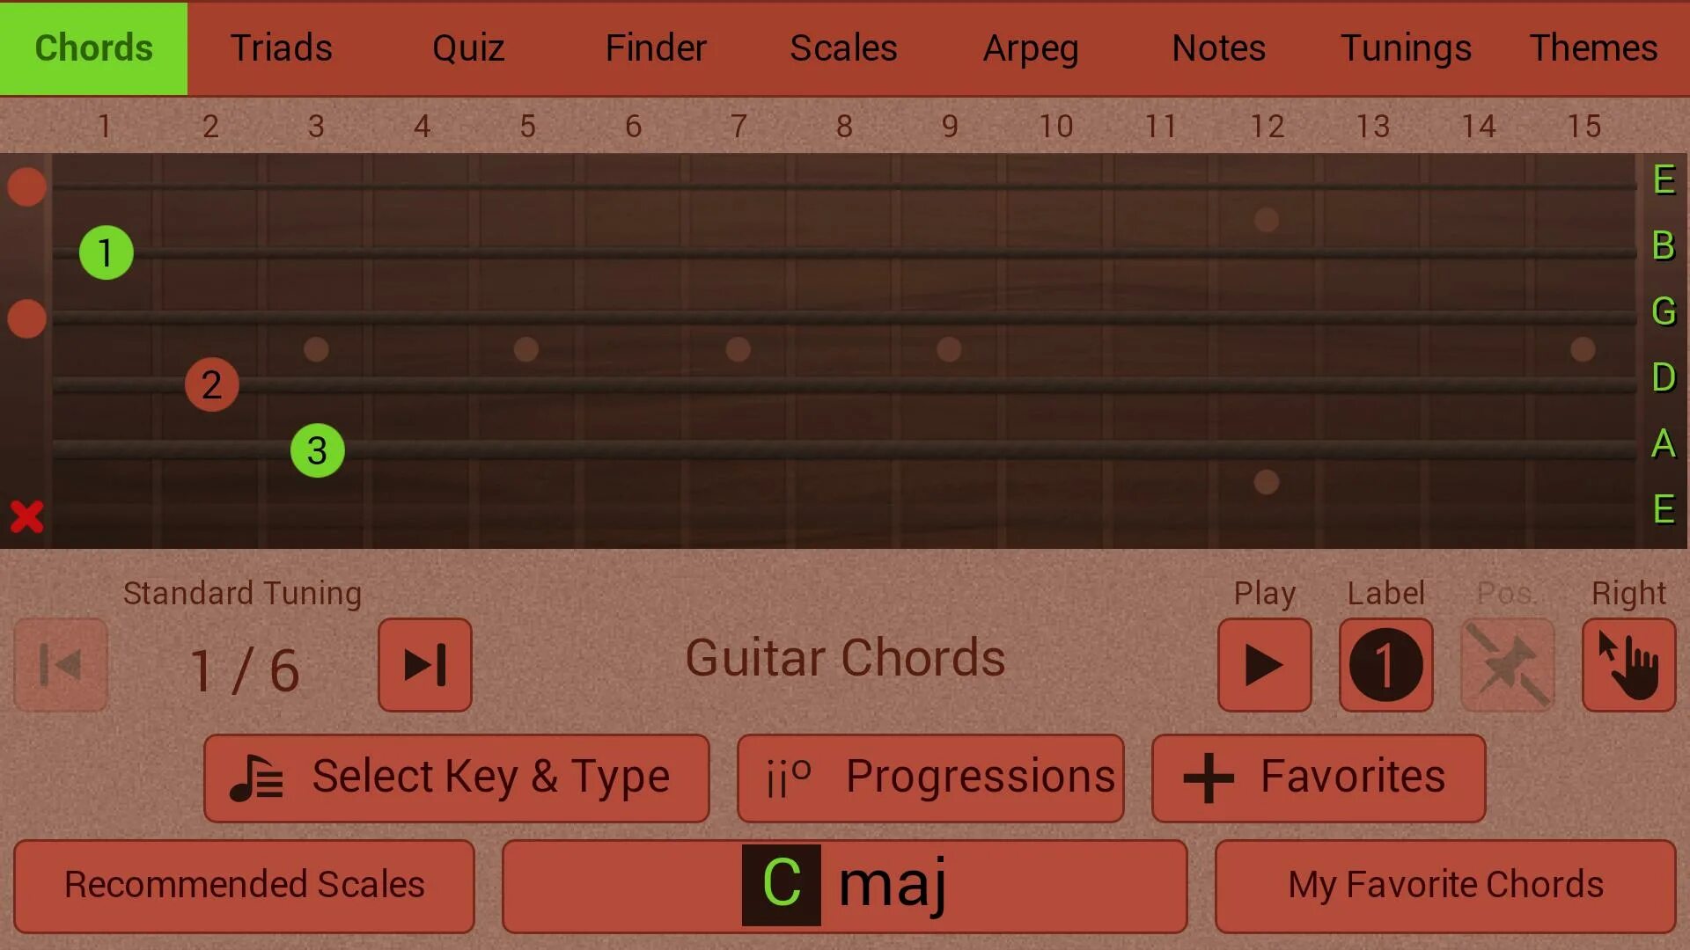The height and width of the screenshot is (950, 1690).
Task: Click the skip-to-next chord icon
Action: pos(425,663)
